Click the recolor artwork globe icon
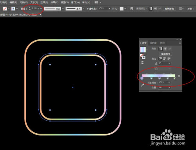This screenshot has height=150, width=196. pos(132,9)
